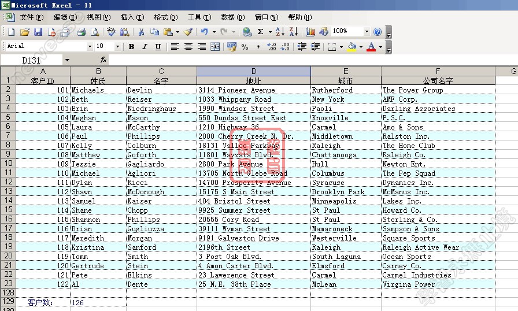Align text right

pos(202,47)
